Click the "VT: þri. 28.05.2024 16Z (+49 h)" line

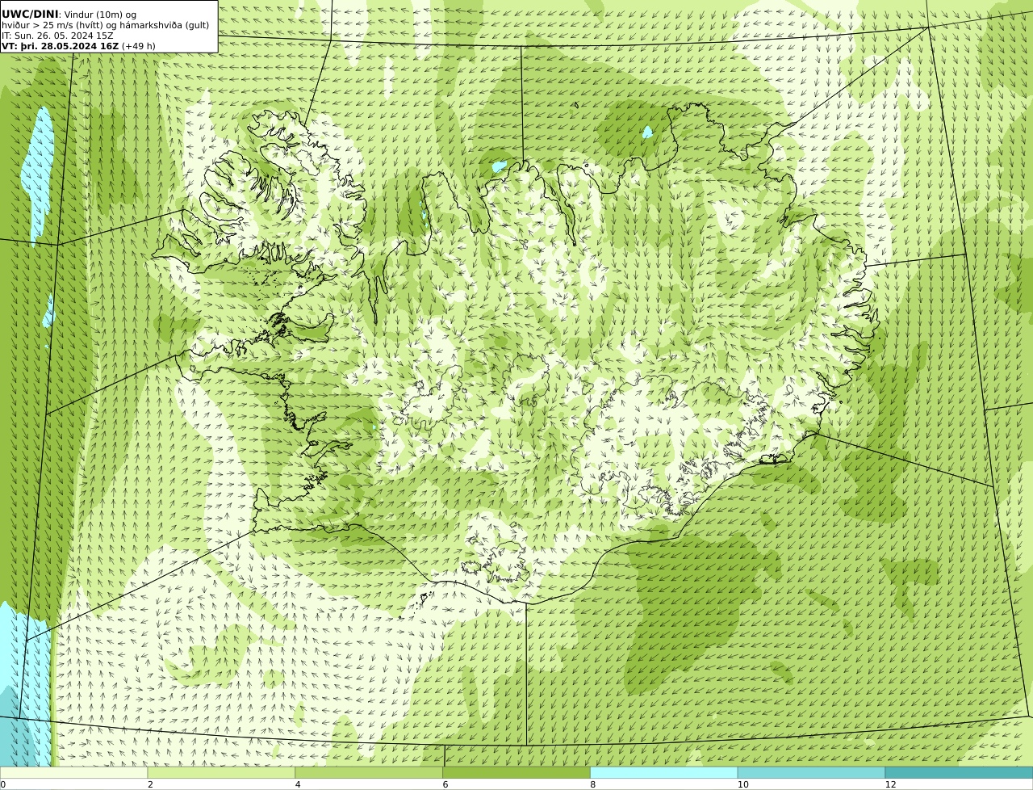[x=78, y=46]
